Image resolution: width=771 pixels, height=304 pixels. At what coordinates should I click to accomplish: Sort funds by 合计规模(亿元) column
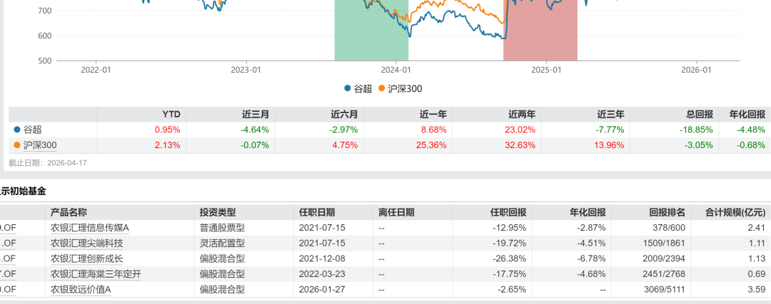(735, 212)
